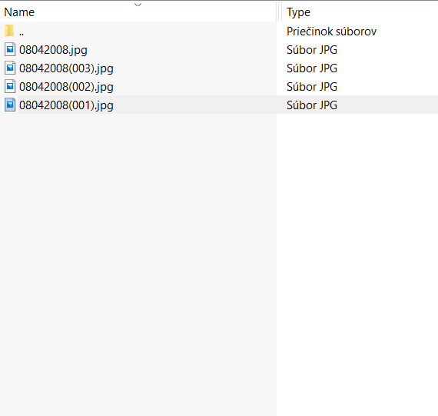Viewport: 438px width, 416px height.
Task: Click the image icon of 08042008(003).jpg
Action: (x=10, y=68)
